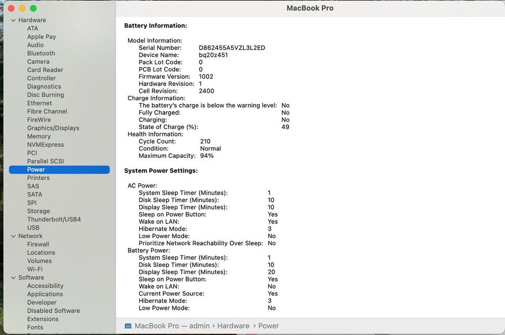Open Storage in the sidebar
The height and width of the screenshot is (335, 505).
coord(38,211)
